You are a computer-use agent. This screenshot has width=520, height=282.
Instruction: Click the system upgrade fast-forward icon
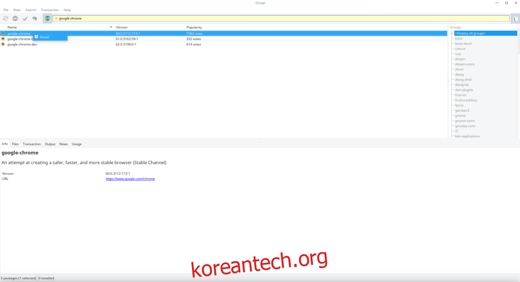pos(15,18)
